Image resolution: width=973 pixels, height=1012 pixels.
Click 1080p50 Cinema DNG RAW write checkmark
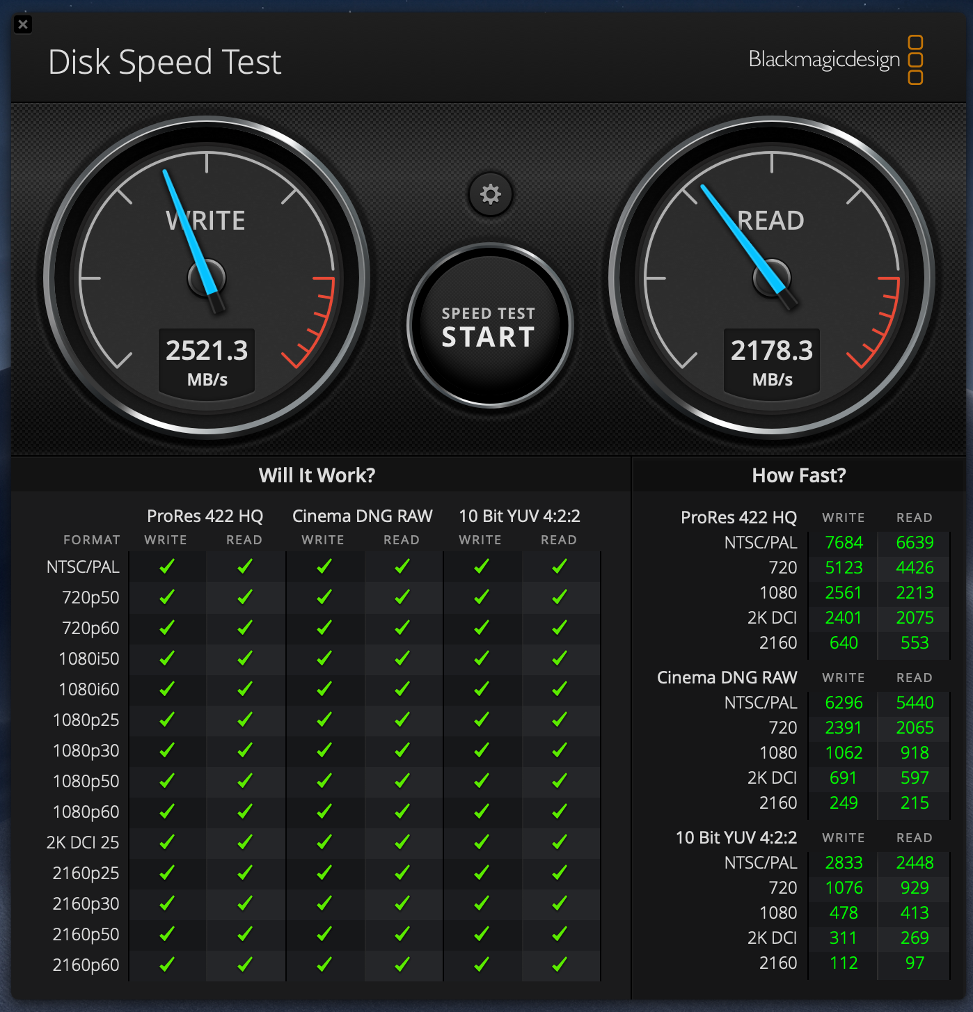tap(324, 781)
